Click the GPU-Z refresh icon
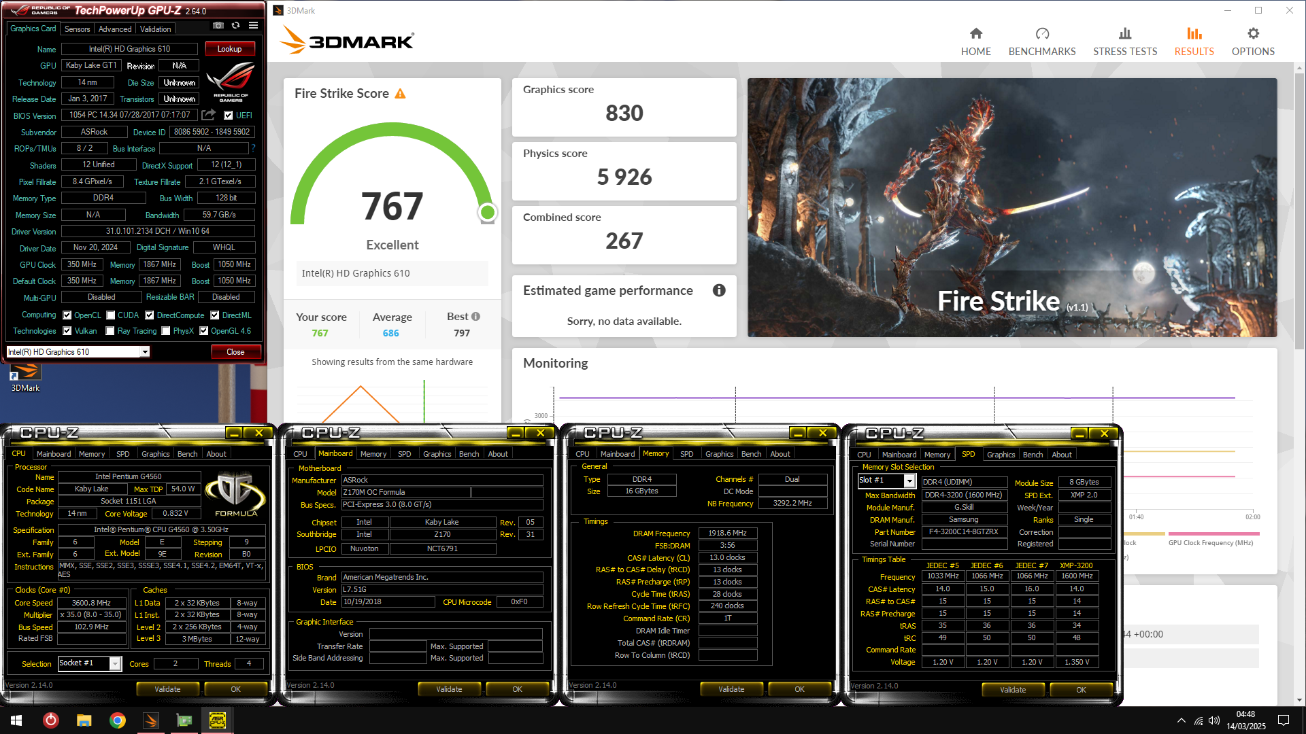Viewport: 1306px width, 734px height. [x=235, y=26]
